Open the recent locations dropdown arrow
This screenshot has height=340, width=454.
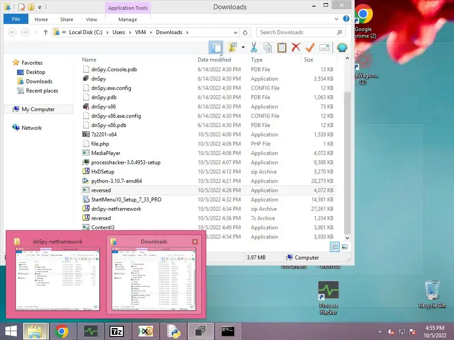tap(35, 32)
